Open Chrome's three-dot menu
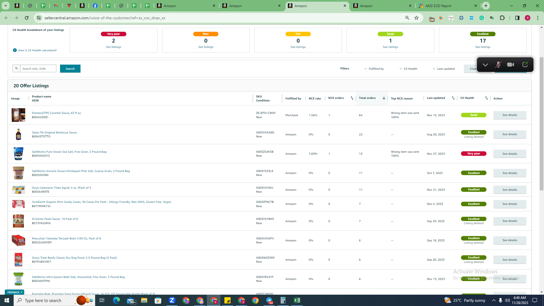This screenshot has height=306, width=544. [538, 18]
